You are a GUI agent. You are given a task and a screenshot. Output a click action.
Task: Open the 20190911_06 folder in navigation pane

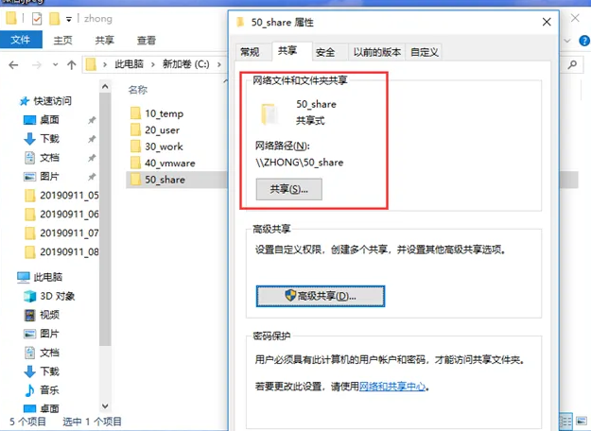point(69,214)
